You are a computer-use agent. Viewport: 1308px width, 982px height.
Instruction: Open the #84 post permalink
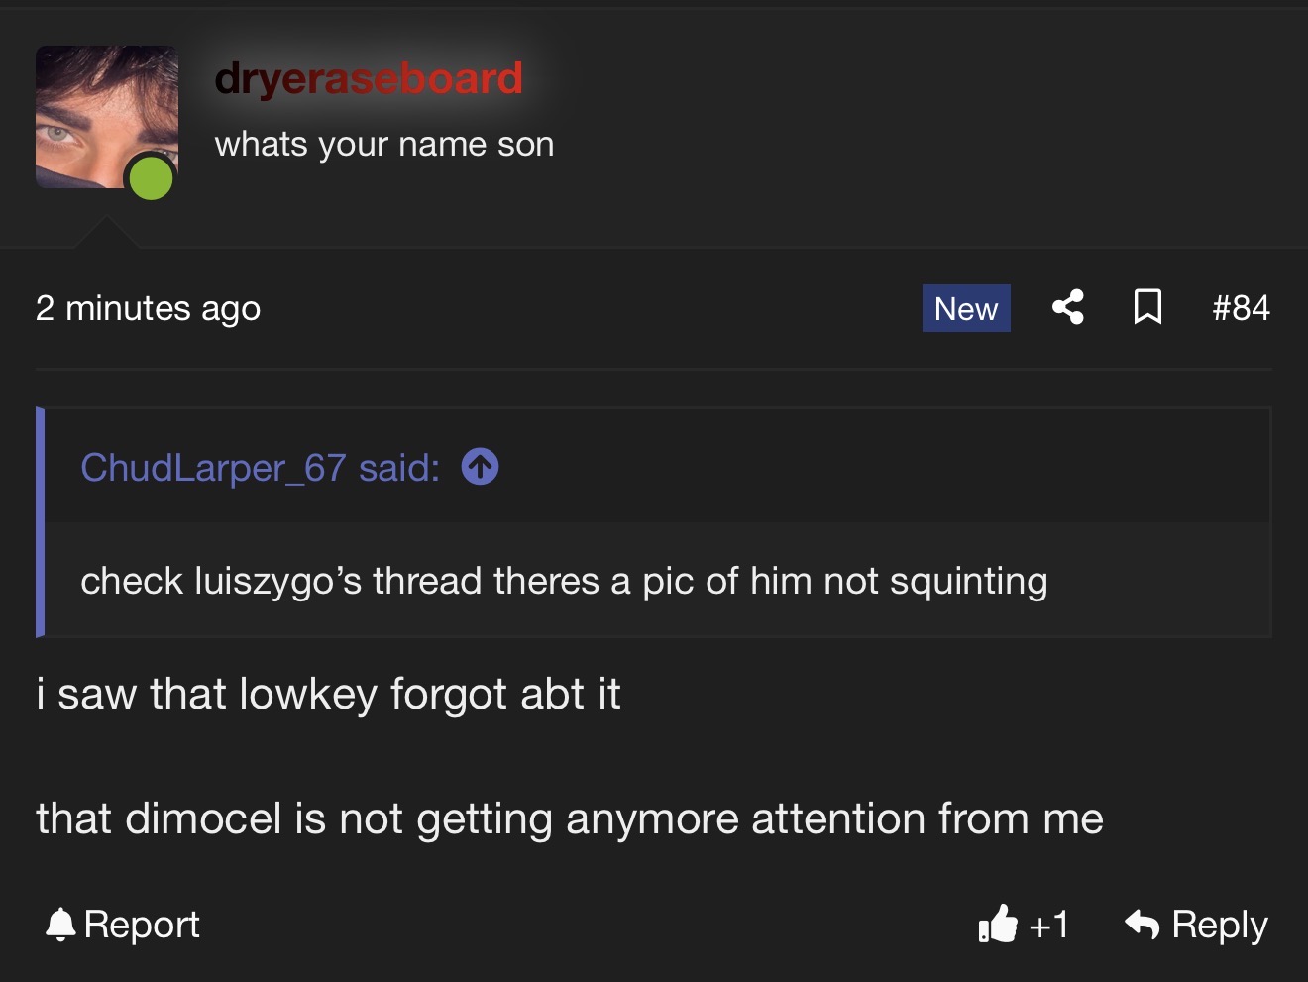click(x=1241, y=308)
